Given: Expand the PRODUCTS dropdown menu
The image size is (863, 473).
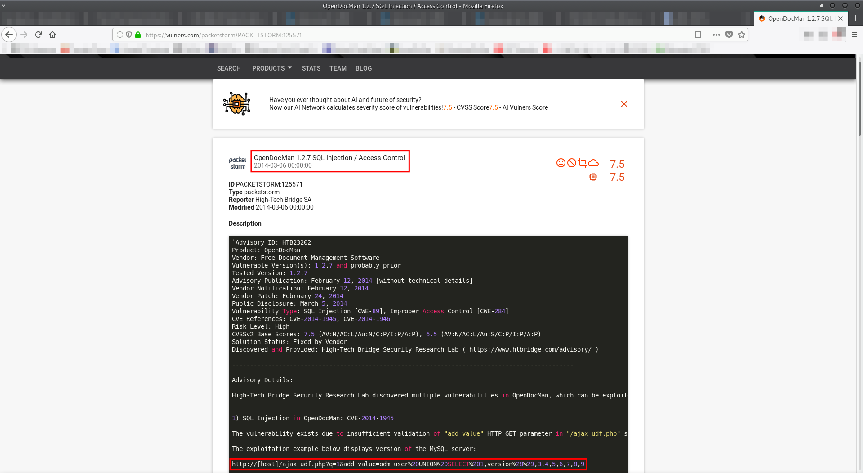Looking at the screenshot, I should click(272, 68).
